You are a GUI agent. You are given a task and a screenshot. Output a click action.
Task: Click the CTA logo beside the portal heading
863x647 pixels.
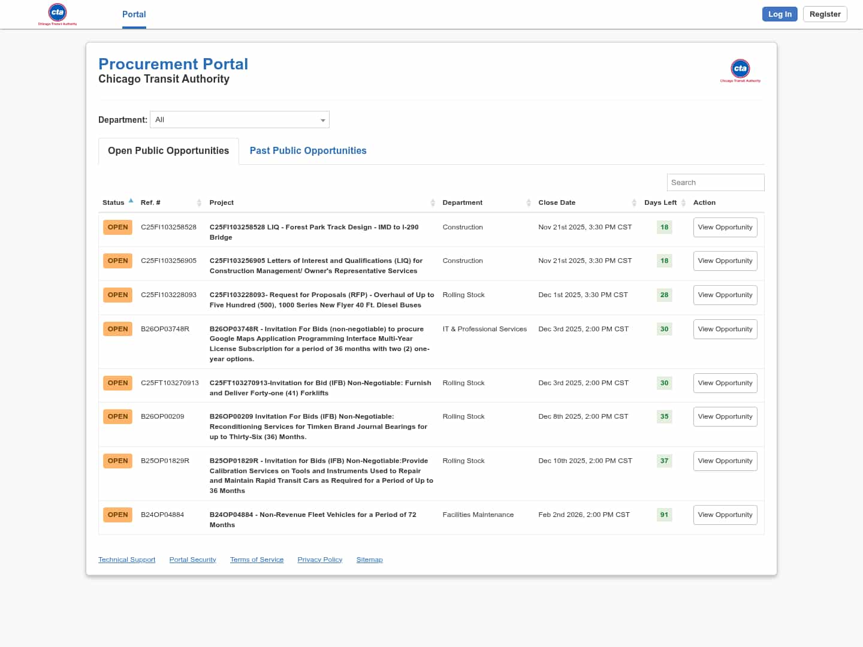[x=740, y=70]
